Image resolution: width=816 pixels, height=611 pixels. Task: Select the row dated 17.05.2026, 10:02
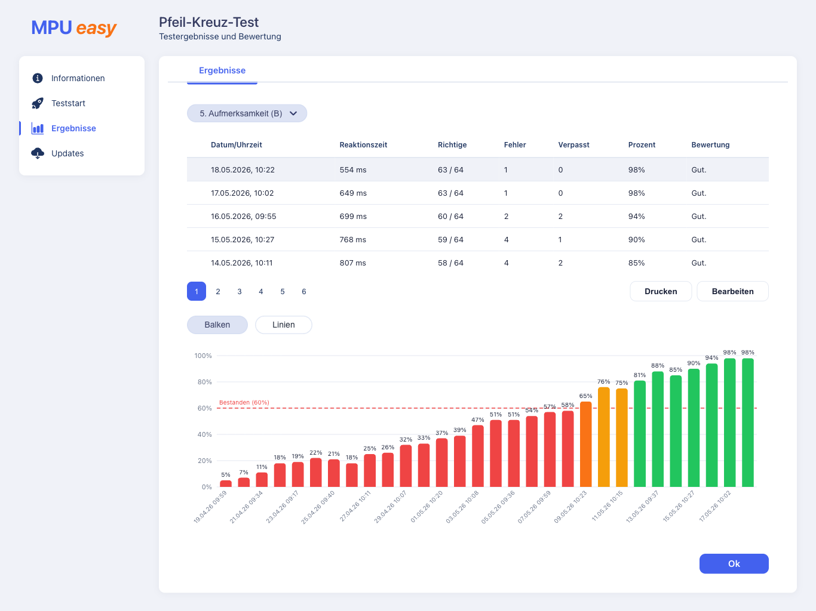pyautogui.click(x=478, y=193)
